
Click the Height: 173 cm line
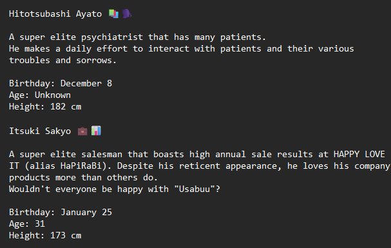[45, 236]
